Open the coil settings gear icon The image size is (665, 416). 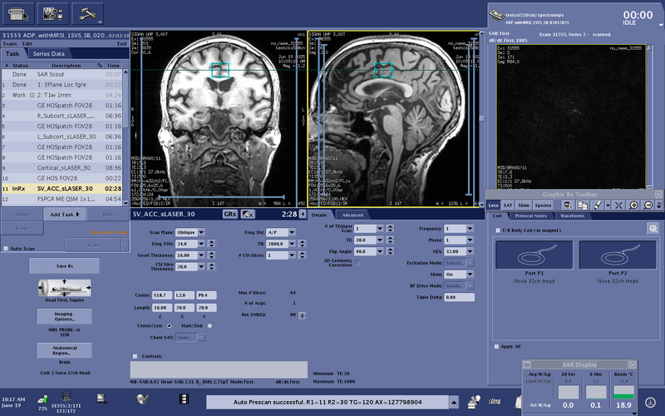[x=653, y=228]
